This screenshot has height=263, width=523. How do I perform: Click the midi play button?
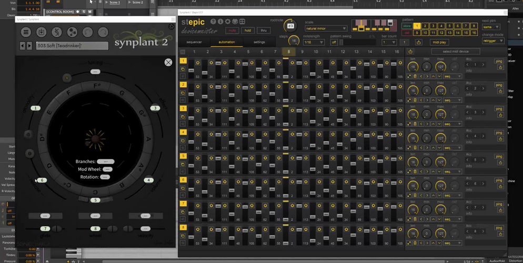[x=439, y=42]
